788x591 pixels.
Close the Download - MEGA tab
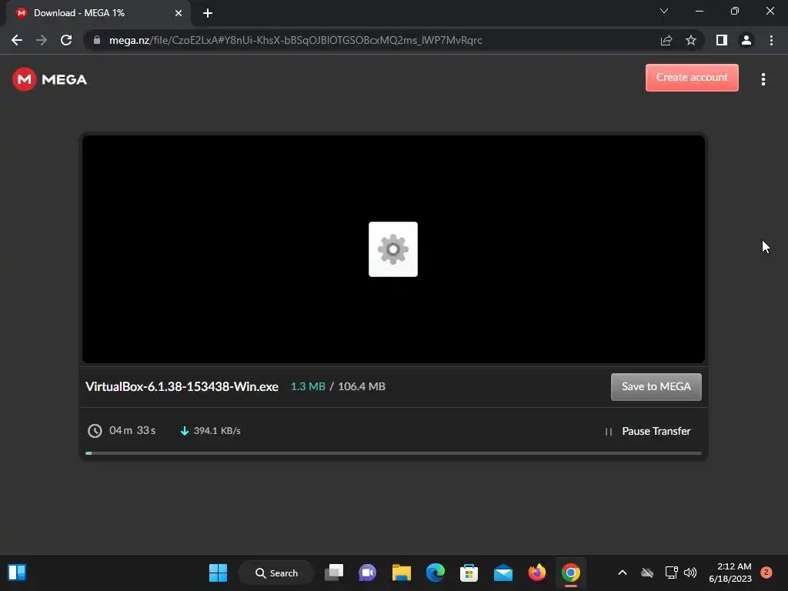pyautogui.click(x=179, y=13)
